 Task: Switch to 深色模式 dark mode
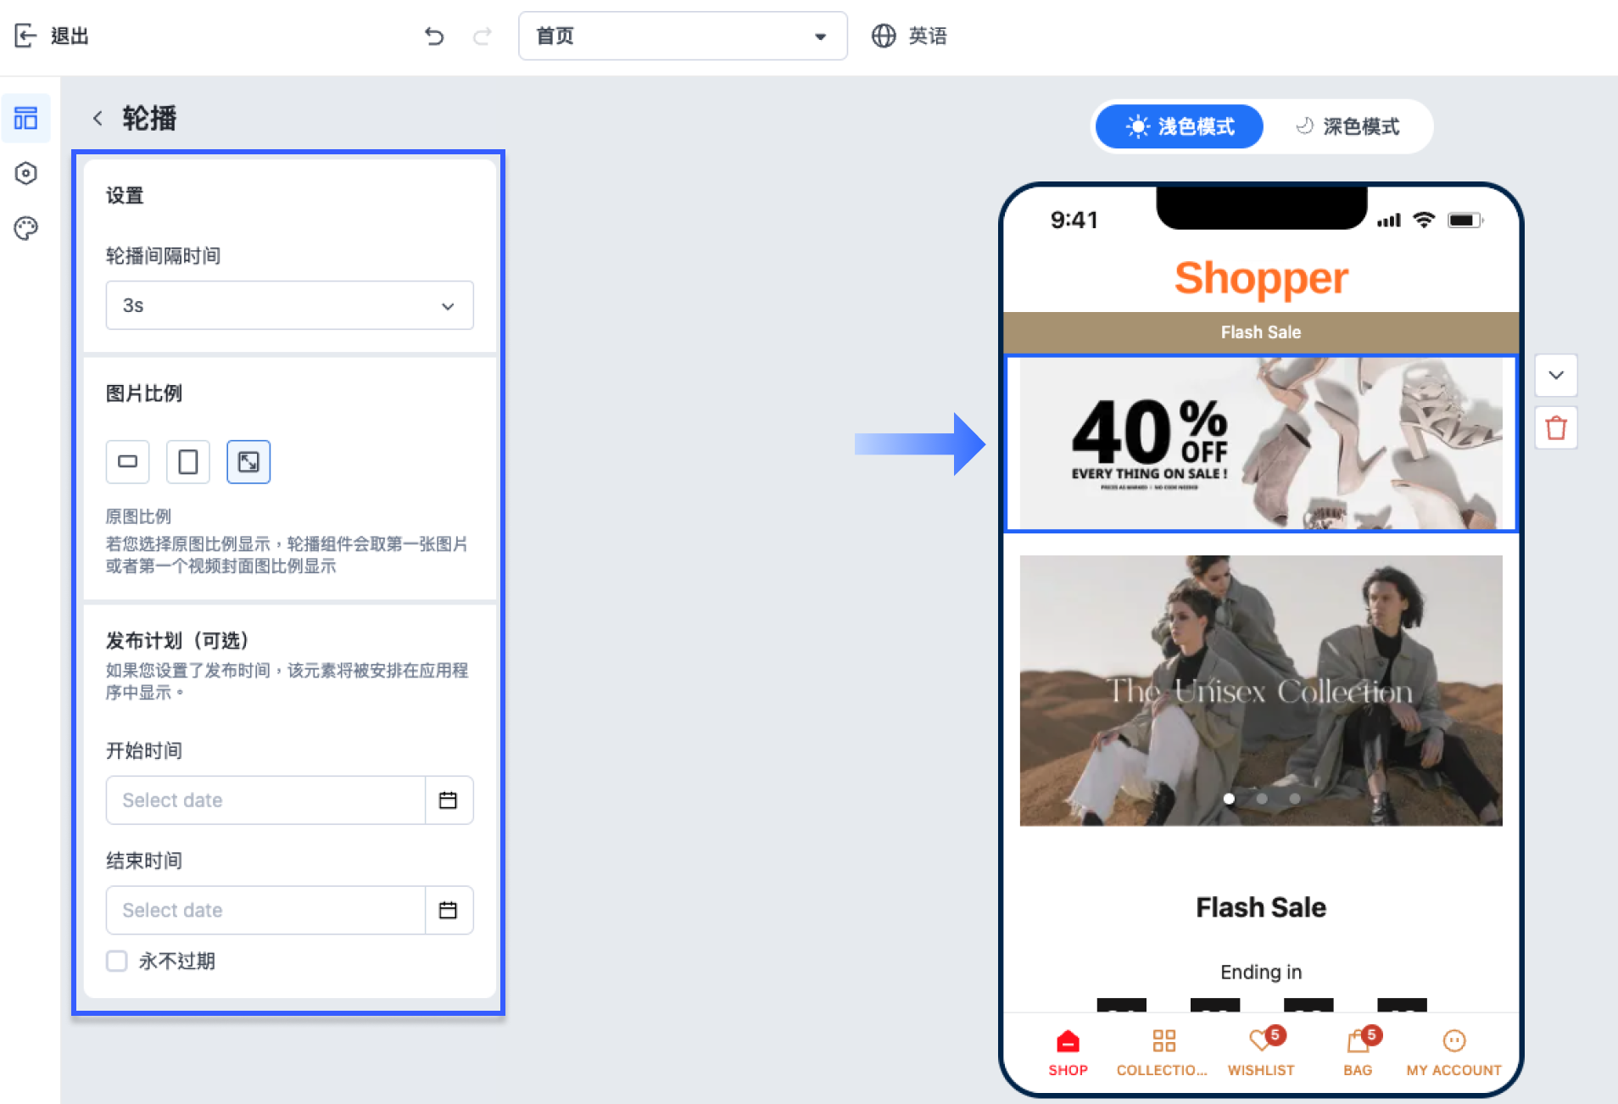[1347, 126]
